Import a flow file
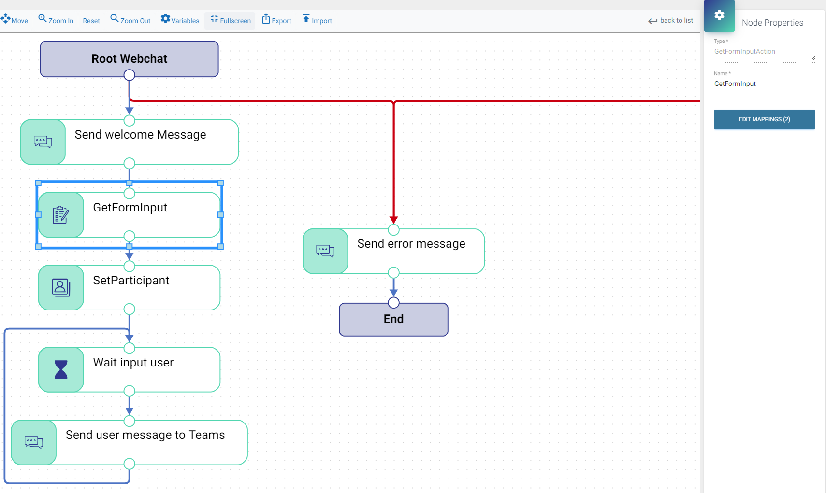 (317, 20)
